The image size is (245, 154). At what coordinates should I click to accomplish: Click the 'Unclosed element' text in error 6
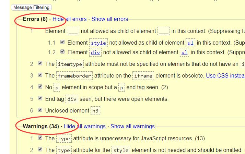coord(67,110)
